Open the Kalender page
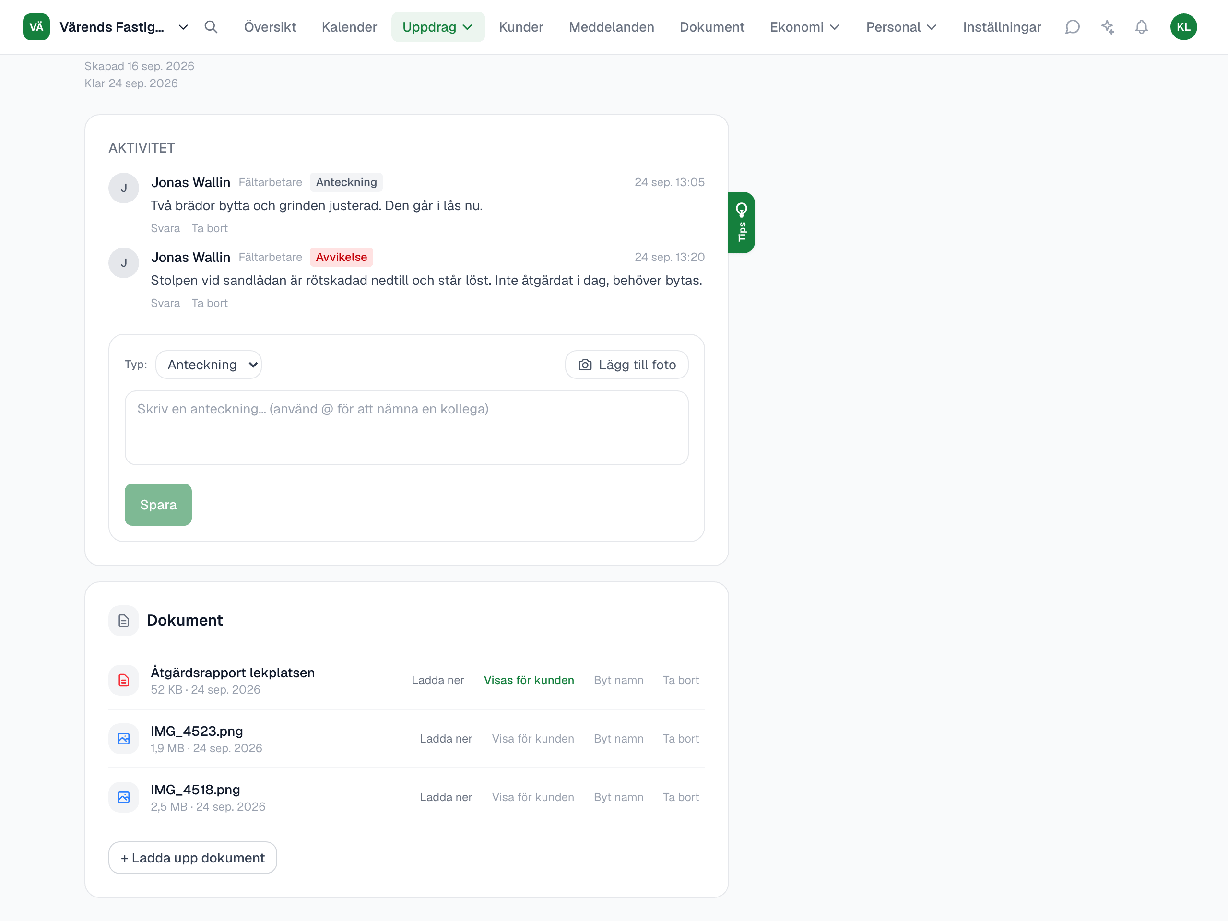1228x921 pixels. click(x=349, y=27)
